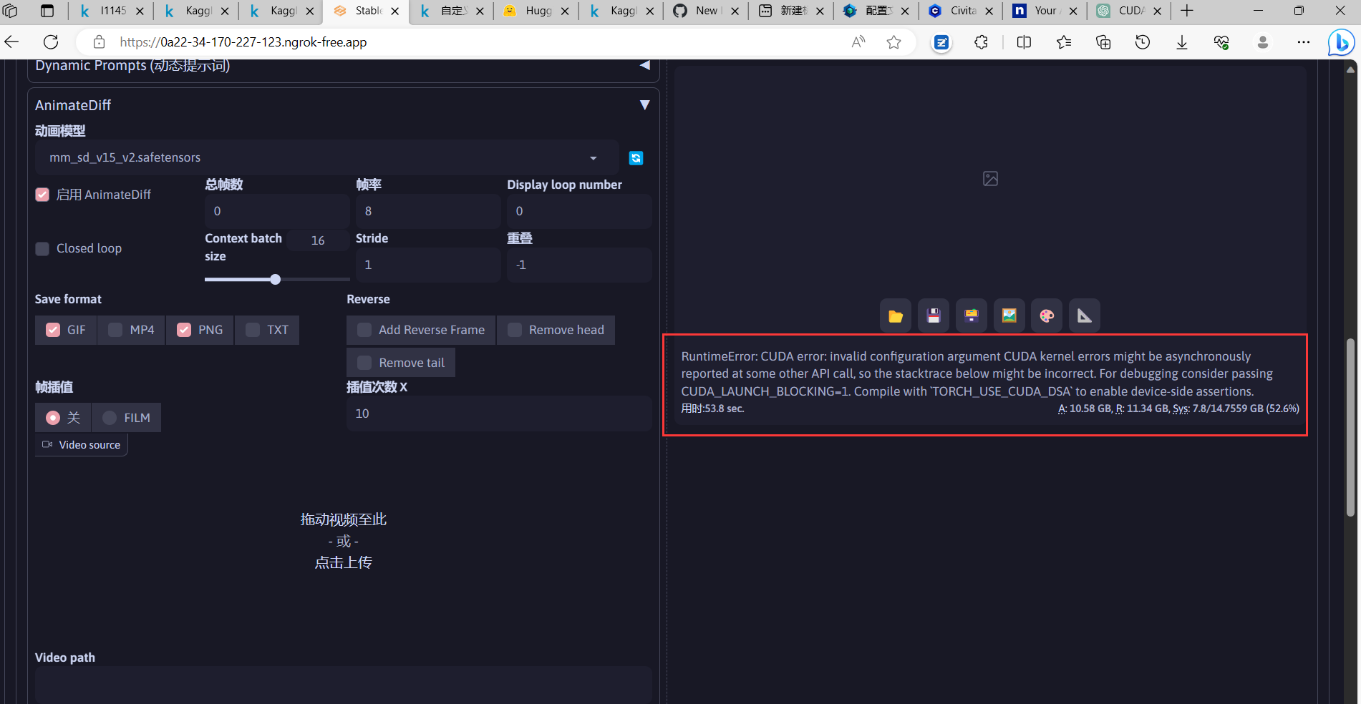The width and height of the screenshot is (1361, 704).
Task: Send result to extras tab
Action: pyautogui.click(x=1084, y=315)
